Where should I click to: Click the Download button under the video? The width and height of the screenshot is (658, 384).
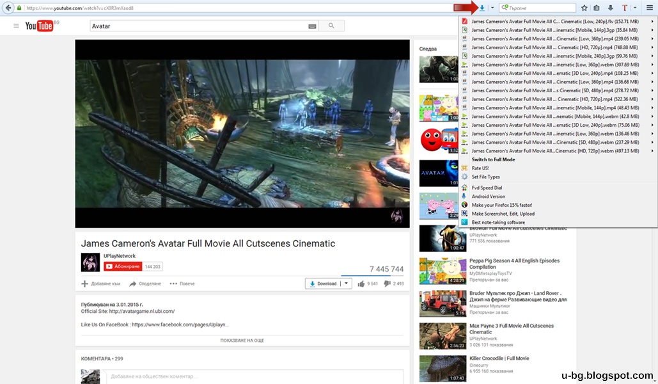323,284
